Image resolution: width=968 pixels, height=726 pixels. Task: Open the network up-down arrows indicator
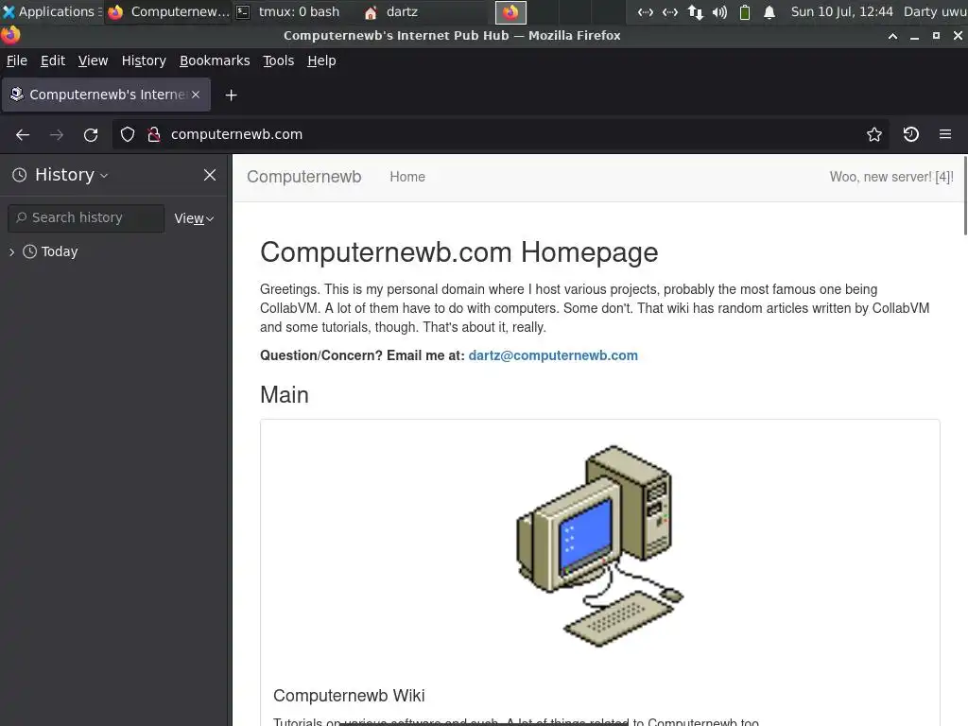pos(695,11)
